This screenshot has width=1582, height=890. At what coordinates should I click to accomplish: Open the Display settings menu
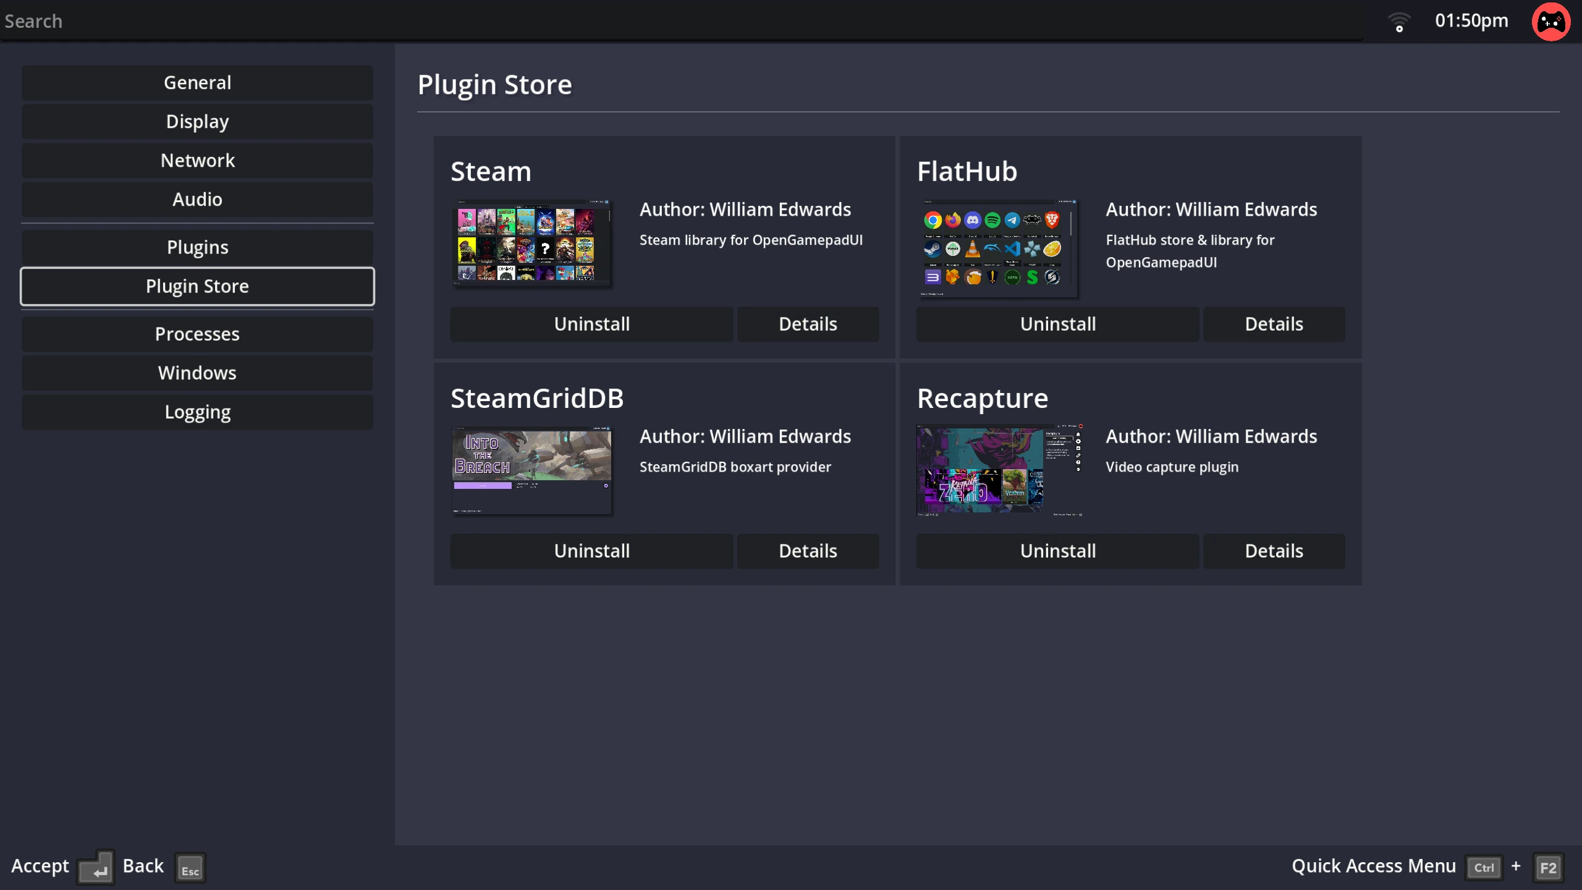(x=197, y=122)
